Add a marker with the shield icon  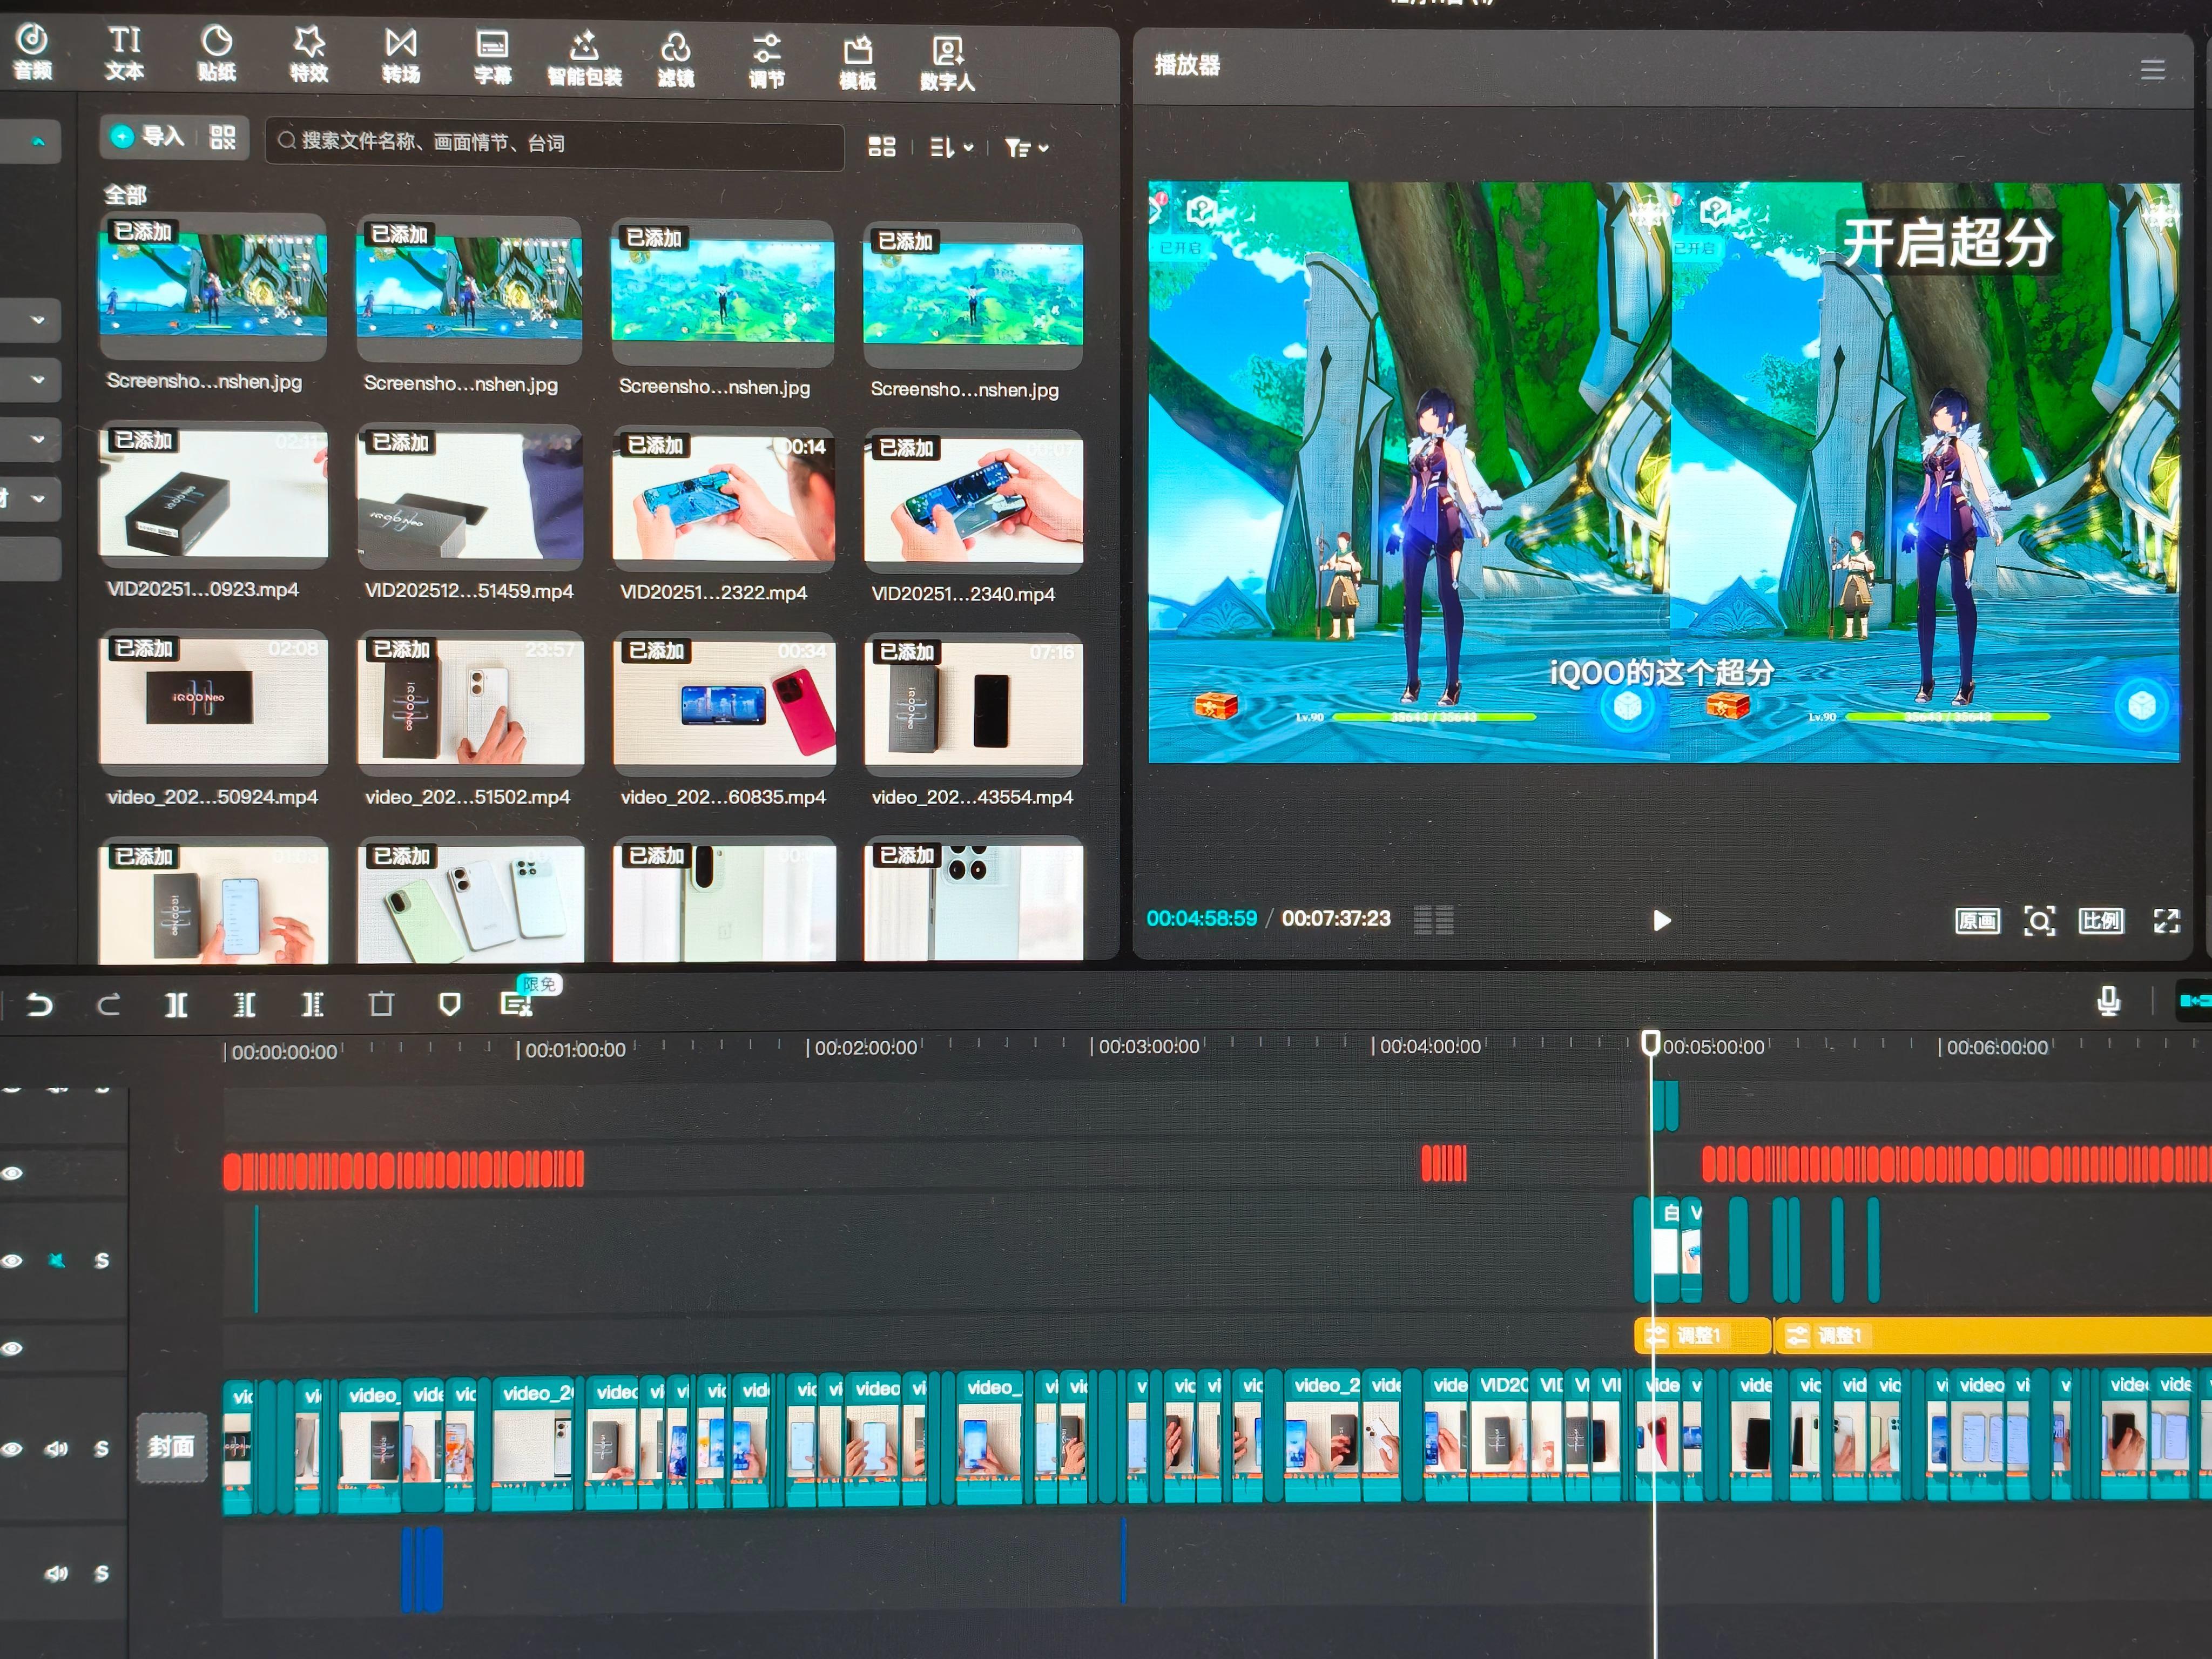coord(450,1004)
